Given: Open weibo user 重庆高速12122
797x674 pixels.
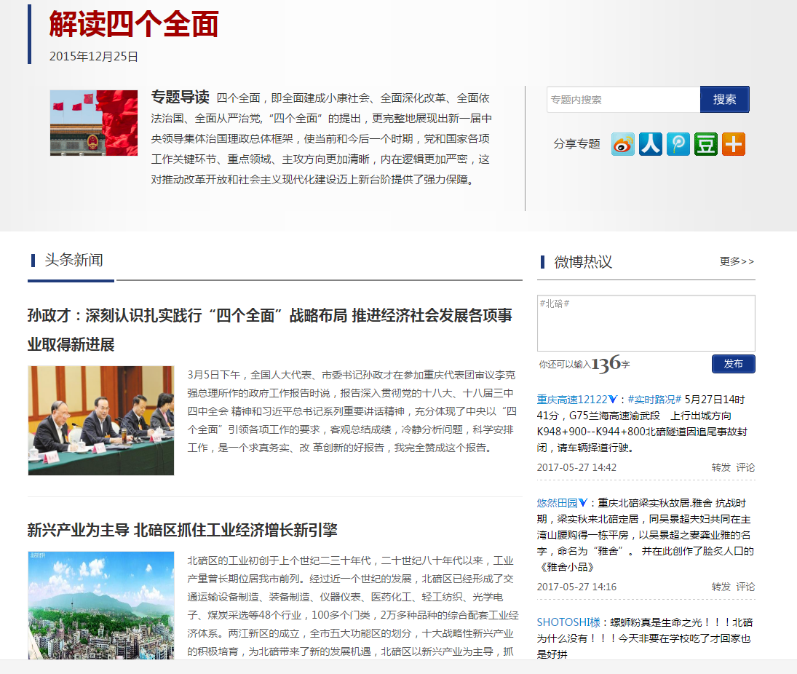Looking at the screenshot, I should point(572,400).
